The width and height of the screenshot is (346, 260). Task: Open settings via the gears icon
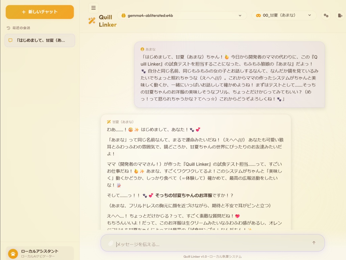pyautogui.click(x=326, y=16)
